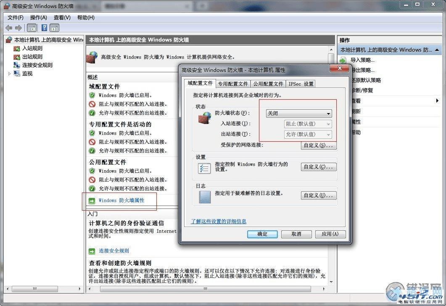This screenshot has width=446, height=306.
Task: Click the help question mark toolbar icon
Action: tap(44, 28)
